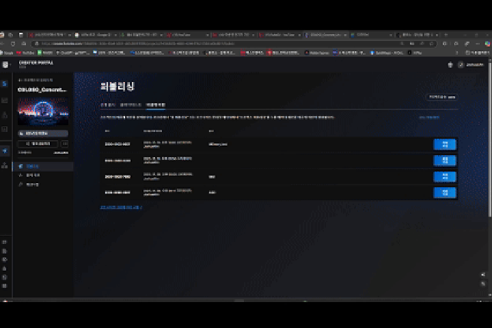Open the tab actions icon left of first tab
The height and width of the screenshot is (328, 492).
(x=20, y=35)
